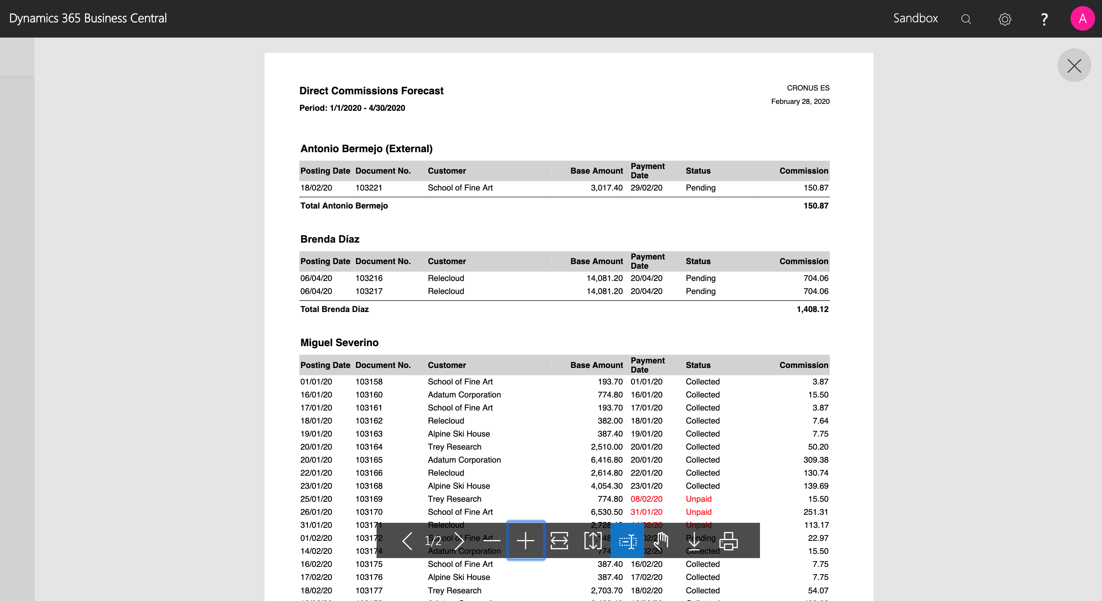Image resolution: width=1102 pixels, height=601 pixels.
Task: Click the Commission header in Miguel Severino table
Action: click(803, 365)
